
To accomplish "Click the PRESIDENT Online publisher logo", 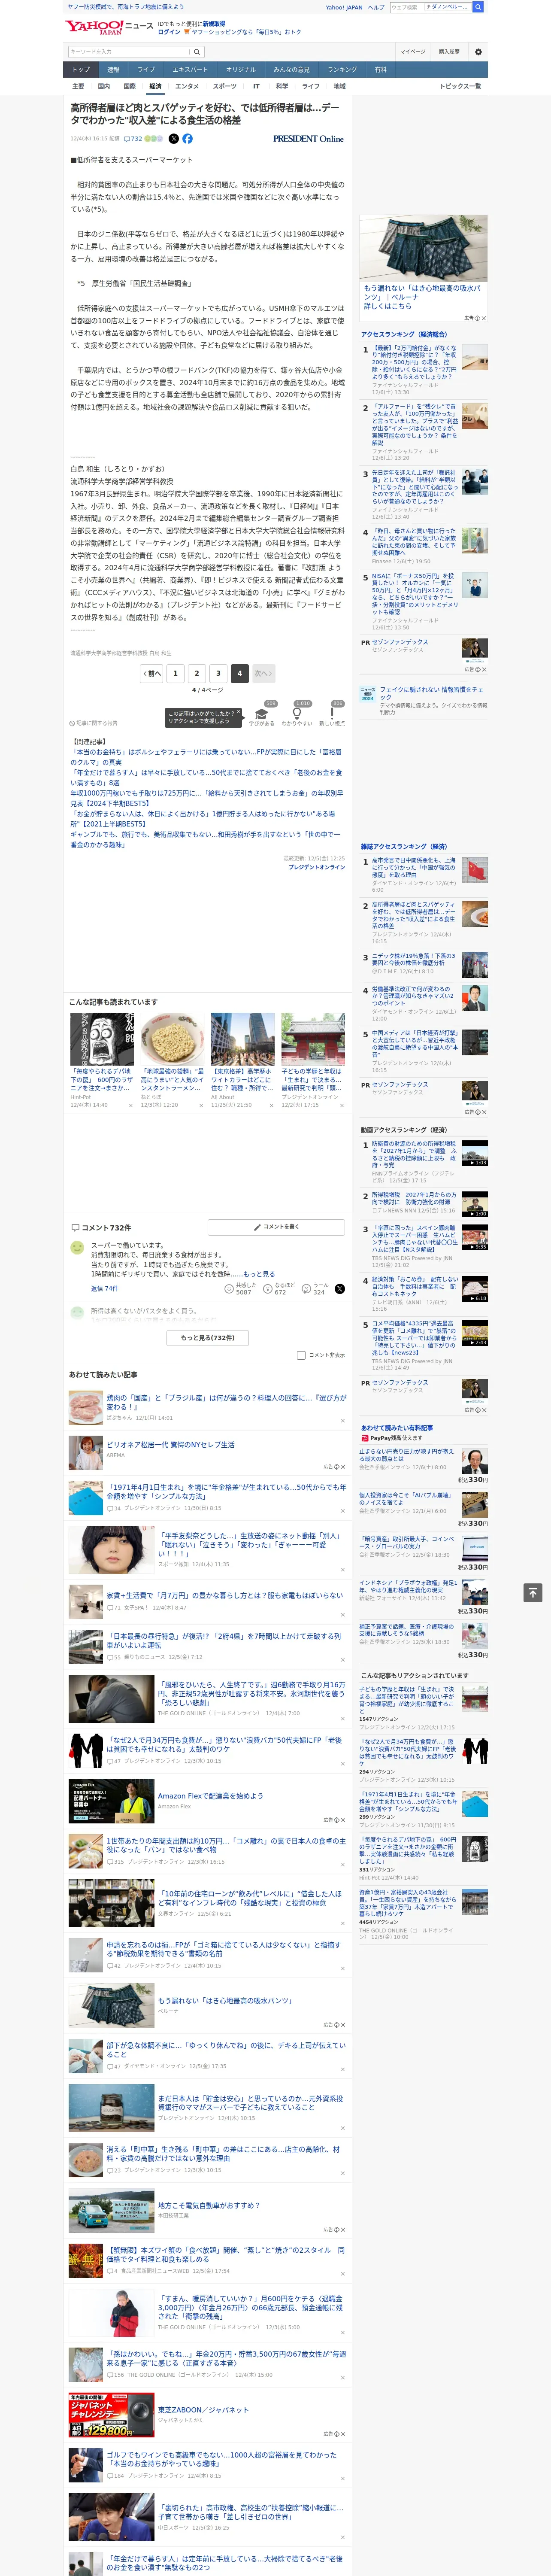I will click(308, 139).
